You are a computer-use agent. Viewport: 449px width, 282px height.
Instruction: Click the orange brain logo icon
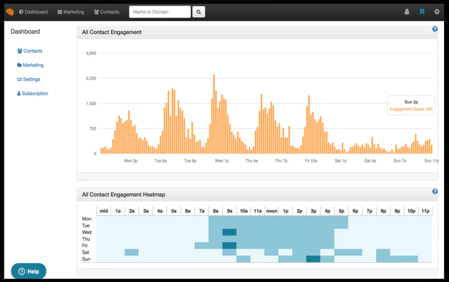click(10, 12)
